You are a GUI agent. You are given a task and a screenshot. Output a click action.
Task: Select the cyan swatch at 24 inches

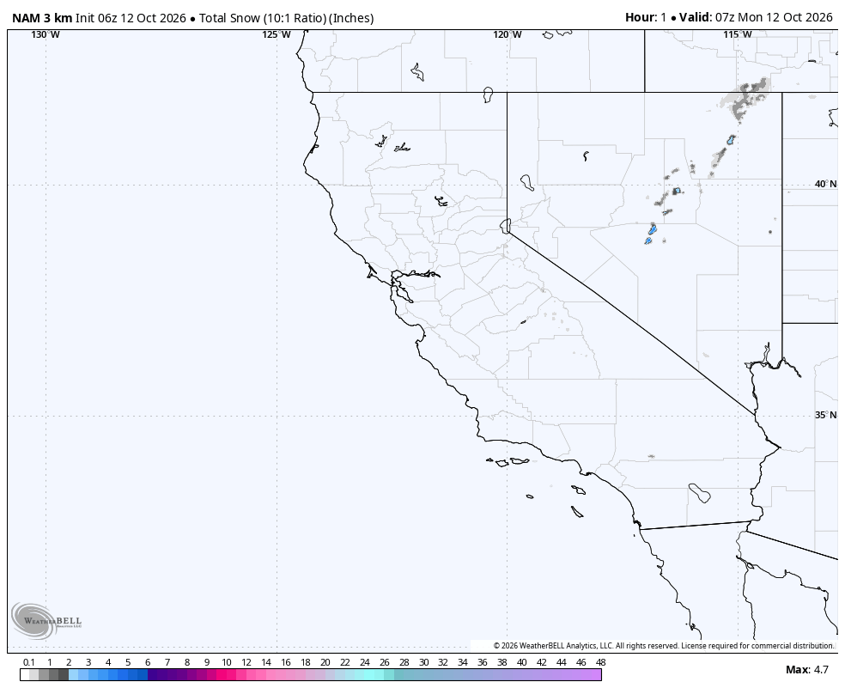[x=369, y=674]
